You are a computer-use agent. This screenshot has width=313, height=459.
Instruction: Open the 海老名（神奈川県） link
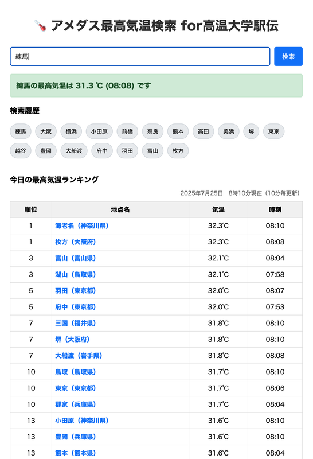[x=82, y=225]
